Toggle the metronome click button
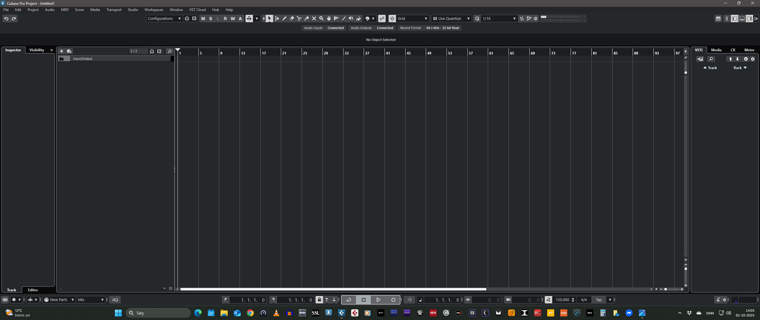This screenshot has width=760, height=320. pos(718,300)
